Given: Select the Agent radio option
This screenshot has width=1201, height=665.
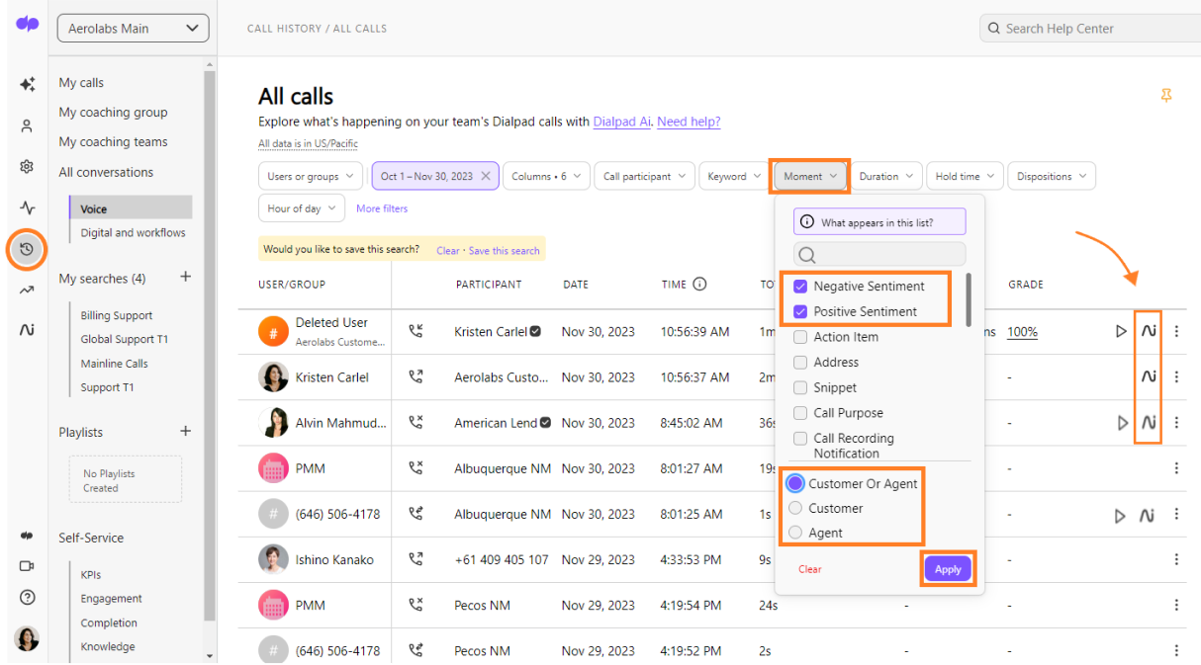Looking at the screenshot, I should pos(795,533).
